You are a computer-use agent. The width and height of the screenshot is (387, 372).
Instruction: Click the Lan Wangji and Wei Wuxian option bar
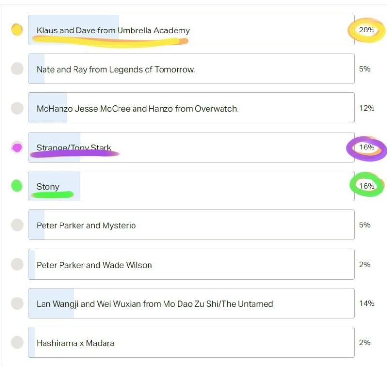click(191, 303)
